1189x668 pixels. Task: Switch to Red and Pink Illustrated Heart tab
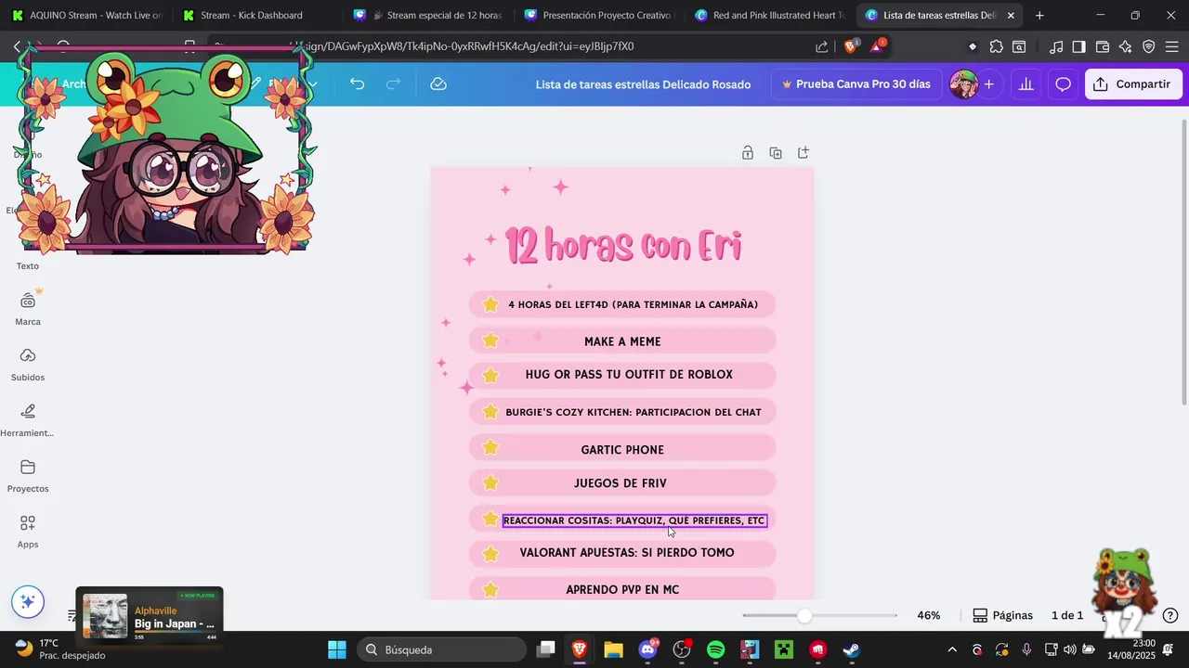[768, 15]
